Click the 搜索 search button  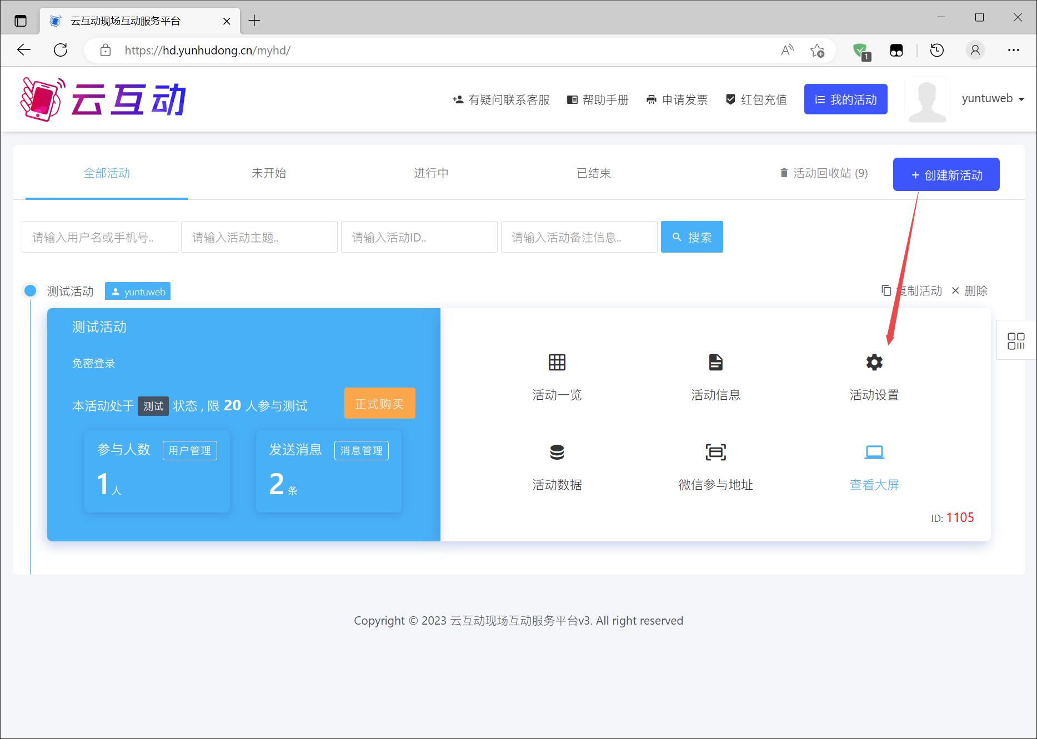[692, 237]
